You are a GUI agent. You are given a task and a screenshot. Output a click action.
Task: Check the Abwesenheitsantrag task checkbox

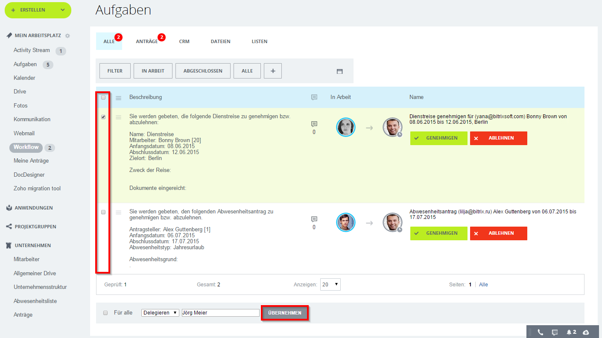[103, 212]
